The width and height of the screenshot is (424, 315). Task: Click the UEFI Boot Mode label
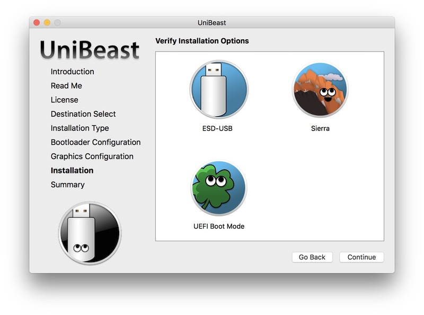219,226
